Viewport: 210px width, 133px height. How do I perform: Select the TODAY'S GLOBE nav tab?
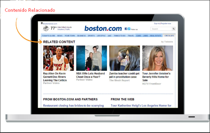click(x=48, y=36)
